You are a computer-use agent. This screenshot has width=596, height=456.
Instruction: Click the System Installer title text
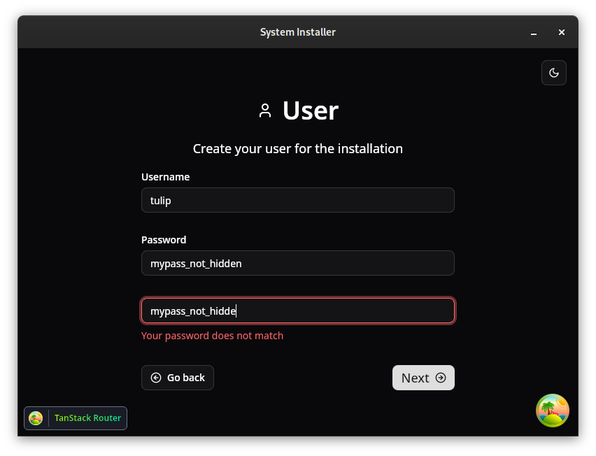point(297,32)
